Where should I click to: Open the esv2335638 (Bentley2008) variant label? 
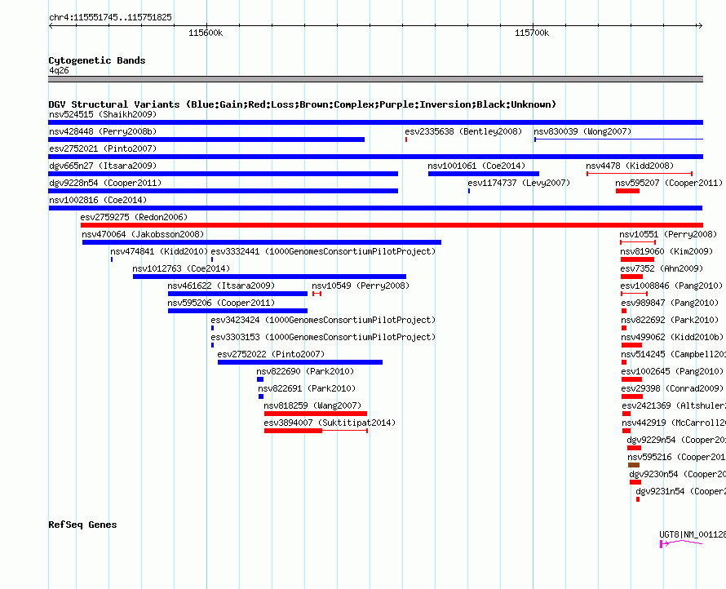tap(463, 131)
